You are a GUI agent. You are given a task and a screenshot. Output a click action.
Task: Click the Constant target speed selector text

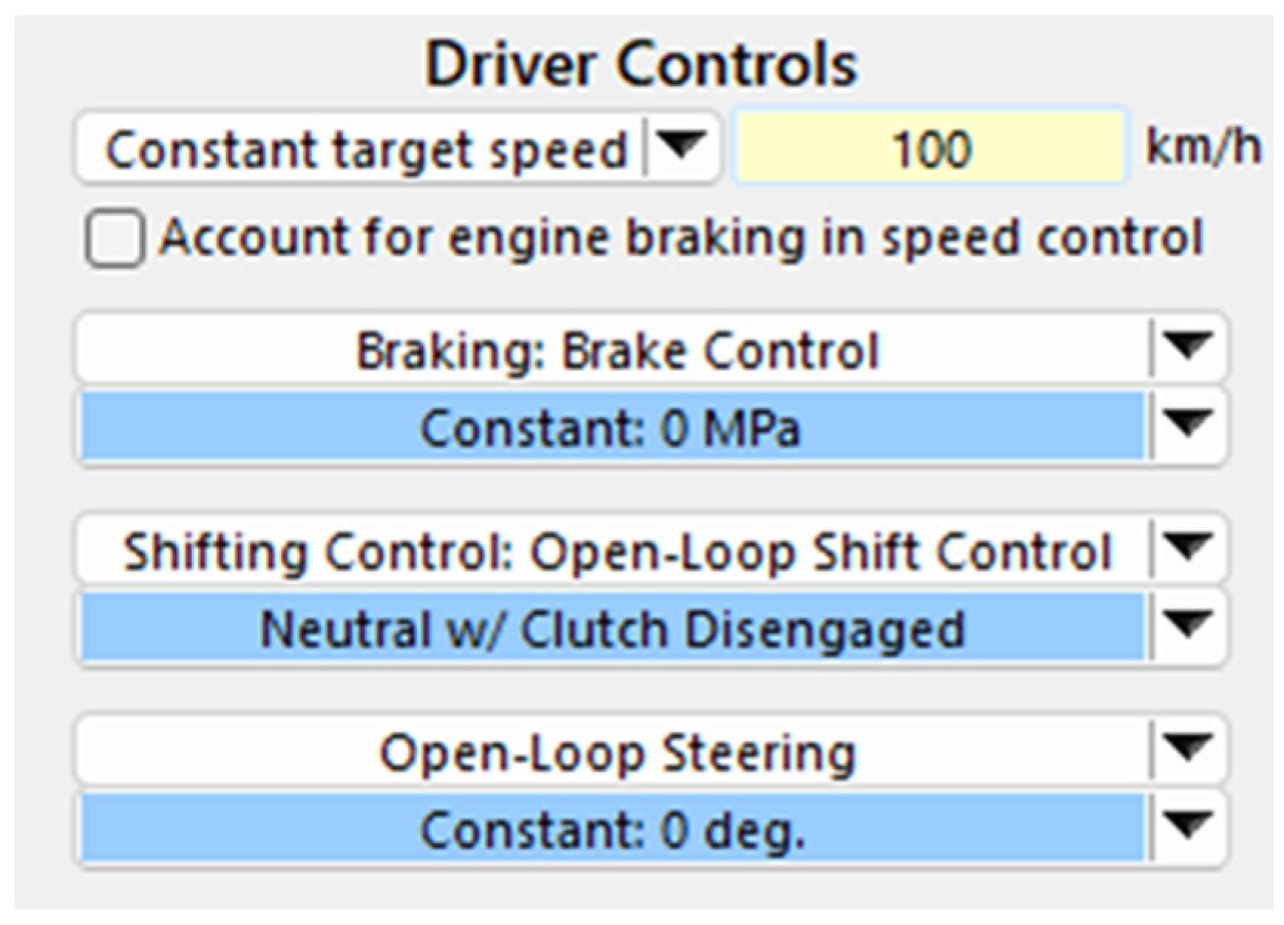coord(365,149)
